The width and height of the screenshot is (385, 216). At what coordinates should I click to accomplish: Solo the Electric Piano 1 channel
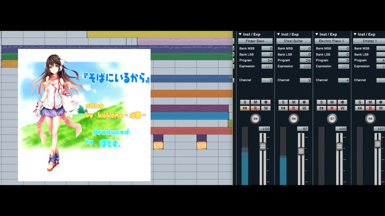point(321,102)
